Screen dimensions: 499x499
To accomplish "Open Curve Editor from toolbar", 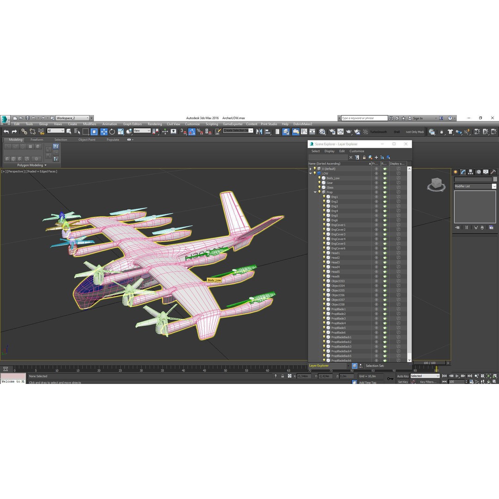I will tap(304, 131).
